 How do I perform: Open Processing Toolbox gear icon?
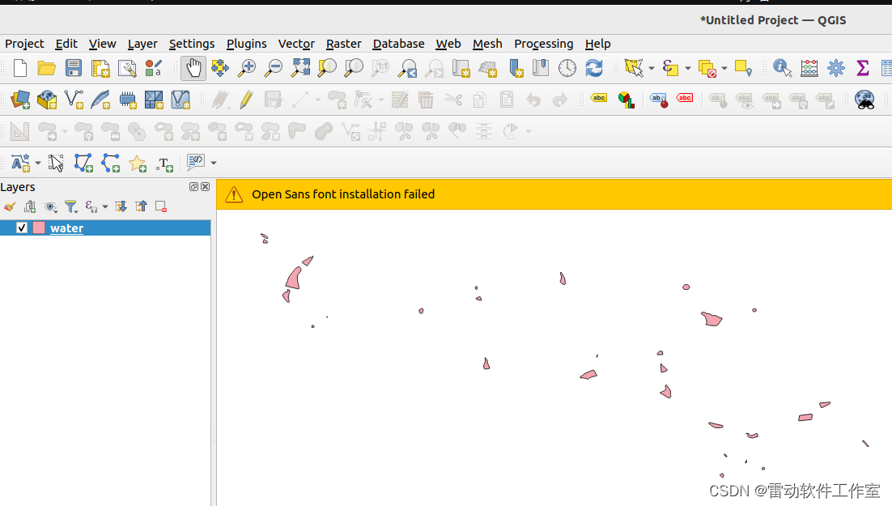coord(835,68)
